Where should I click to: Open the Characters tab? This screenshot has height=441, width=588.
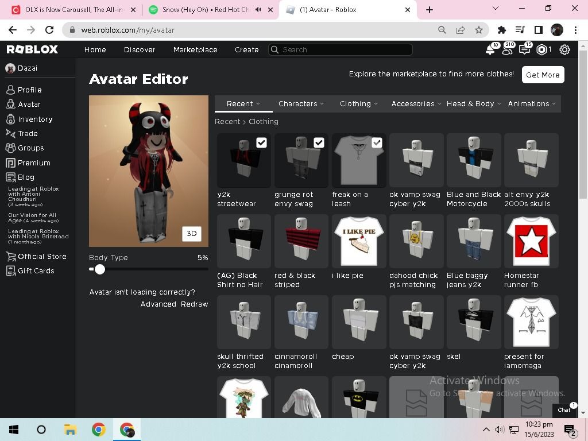[x=301, y=103]
